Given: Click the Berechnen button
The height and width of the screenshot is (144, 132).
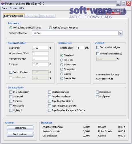Looking at the screenshot, I should [x=20, y=128].
